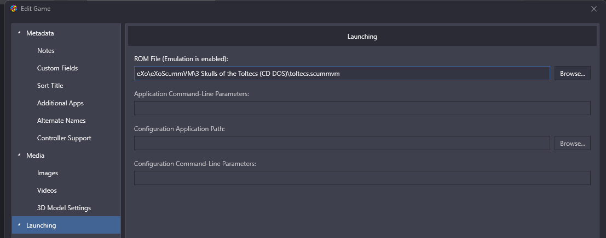Select 3D Model Settings

click(x=64, y=207)
